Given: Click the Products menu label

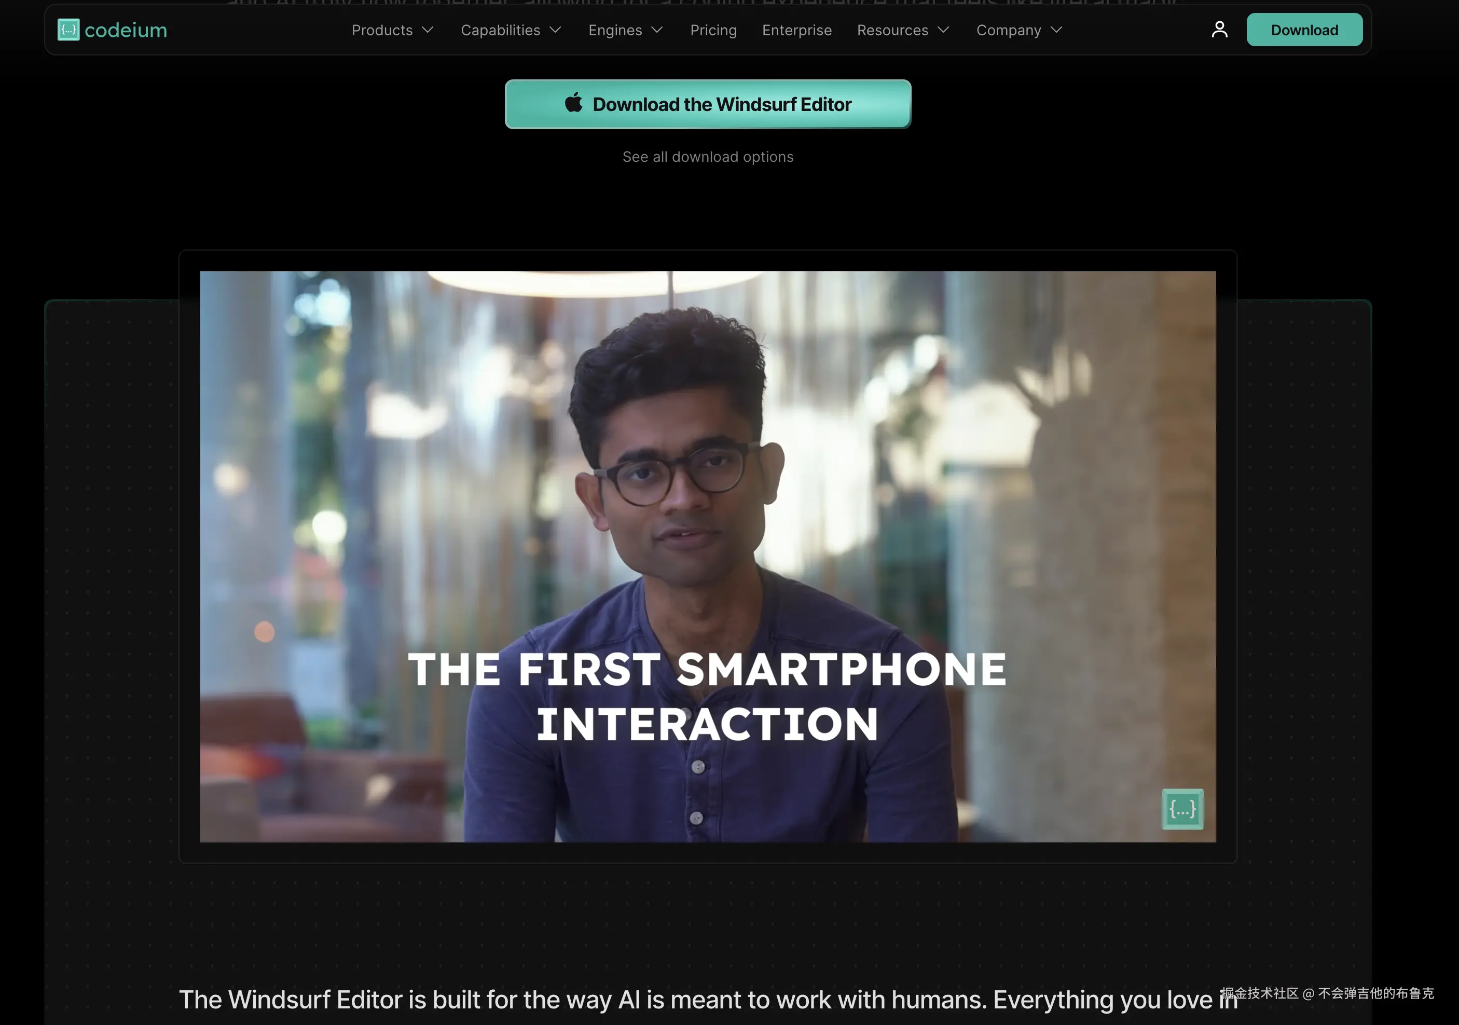Looking at the screenshot, I should click(x=382, y=30).
